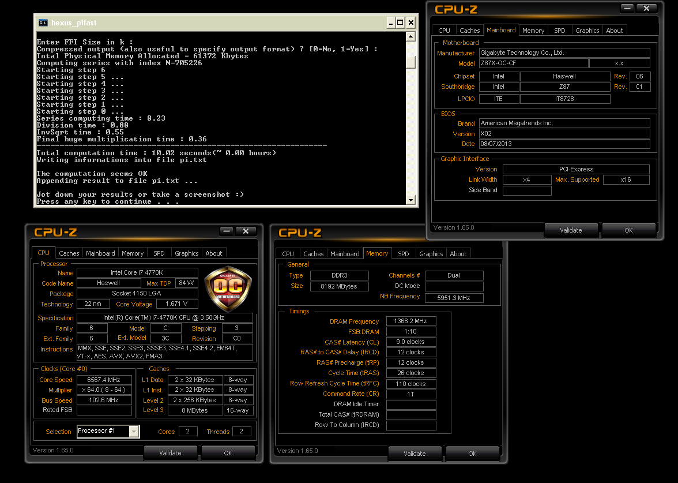Maximize the hexus_pifast console window
This screenshot has width=678, height=483.
pos(401,23)
